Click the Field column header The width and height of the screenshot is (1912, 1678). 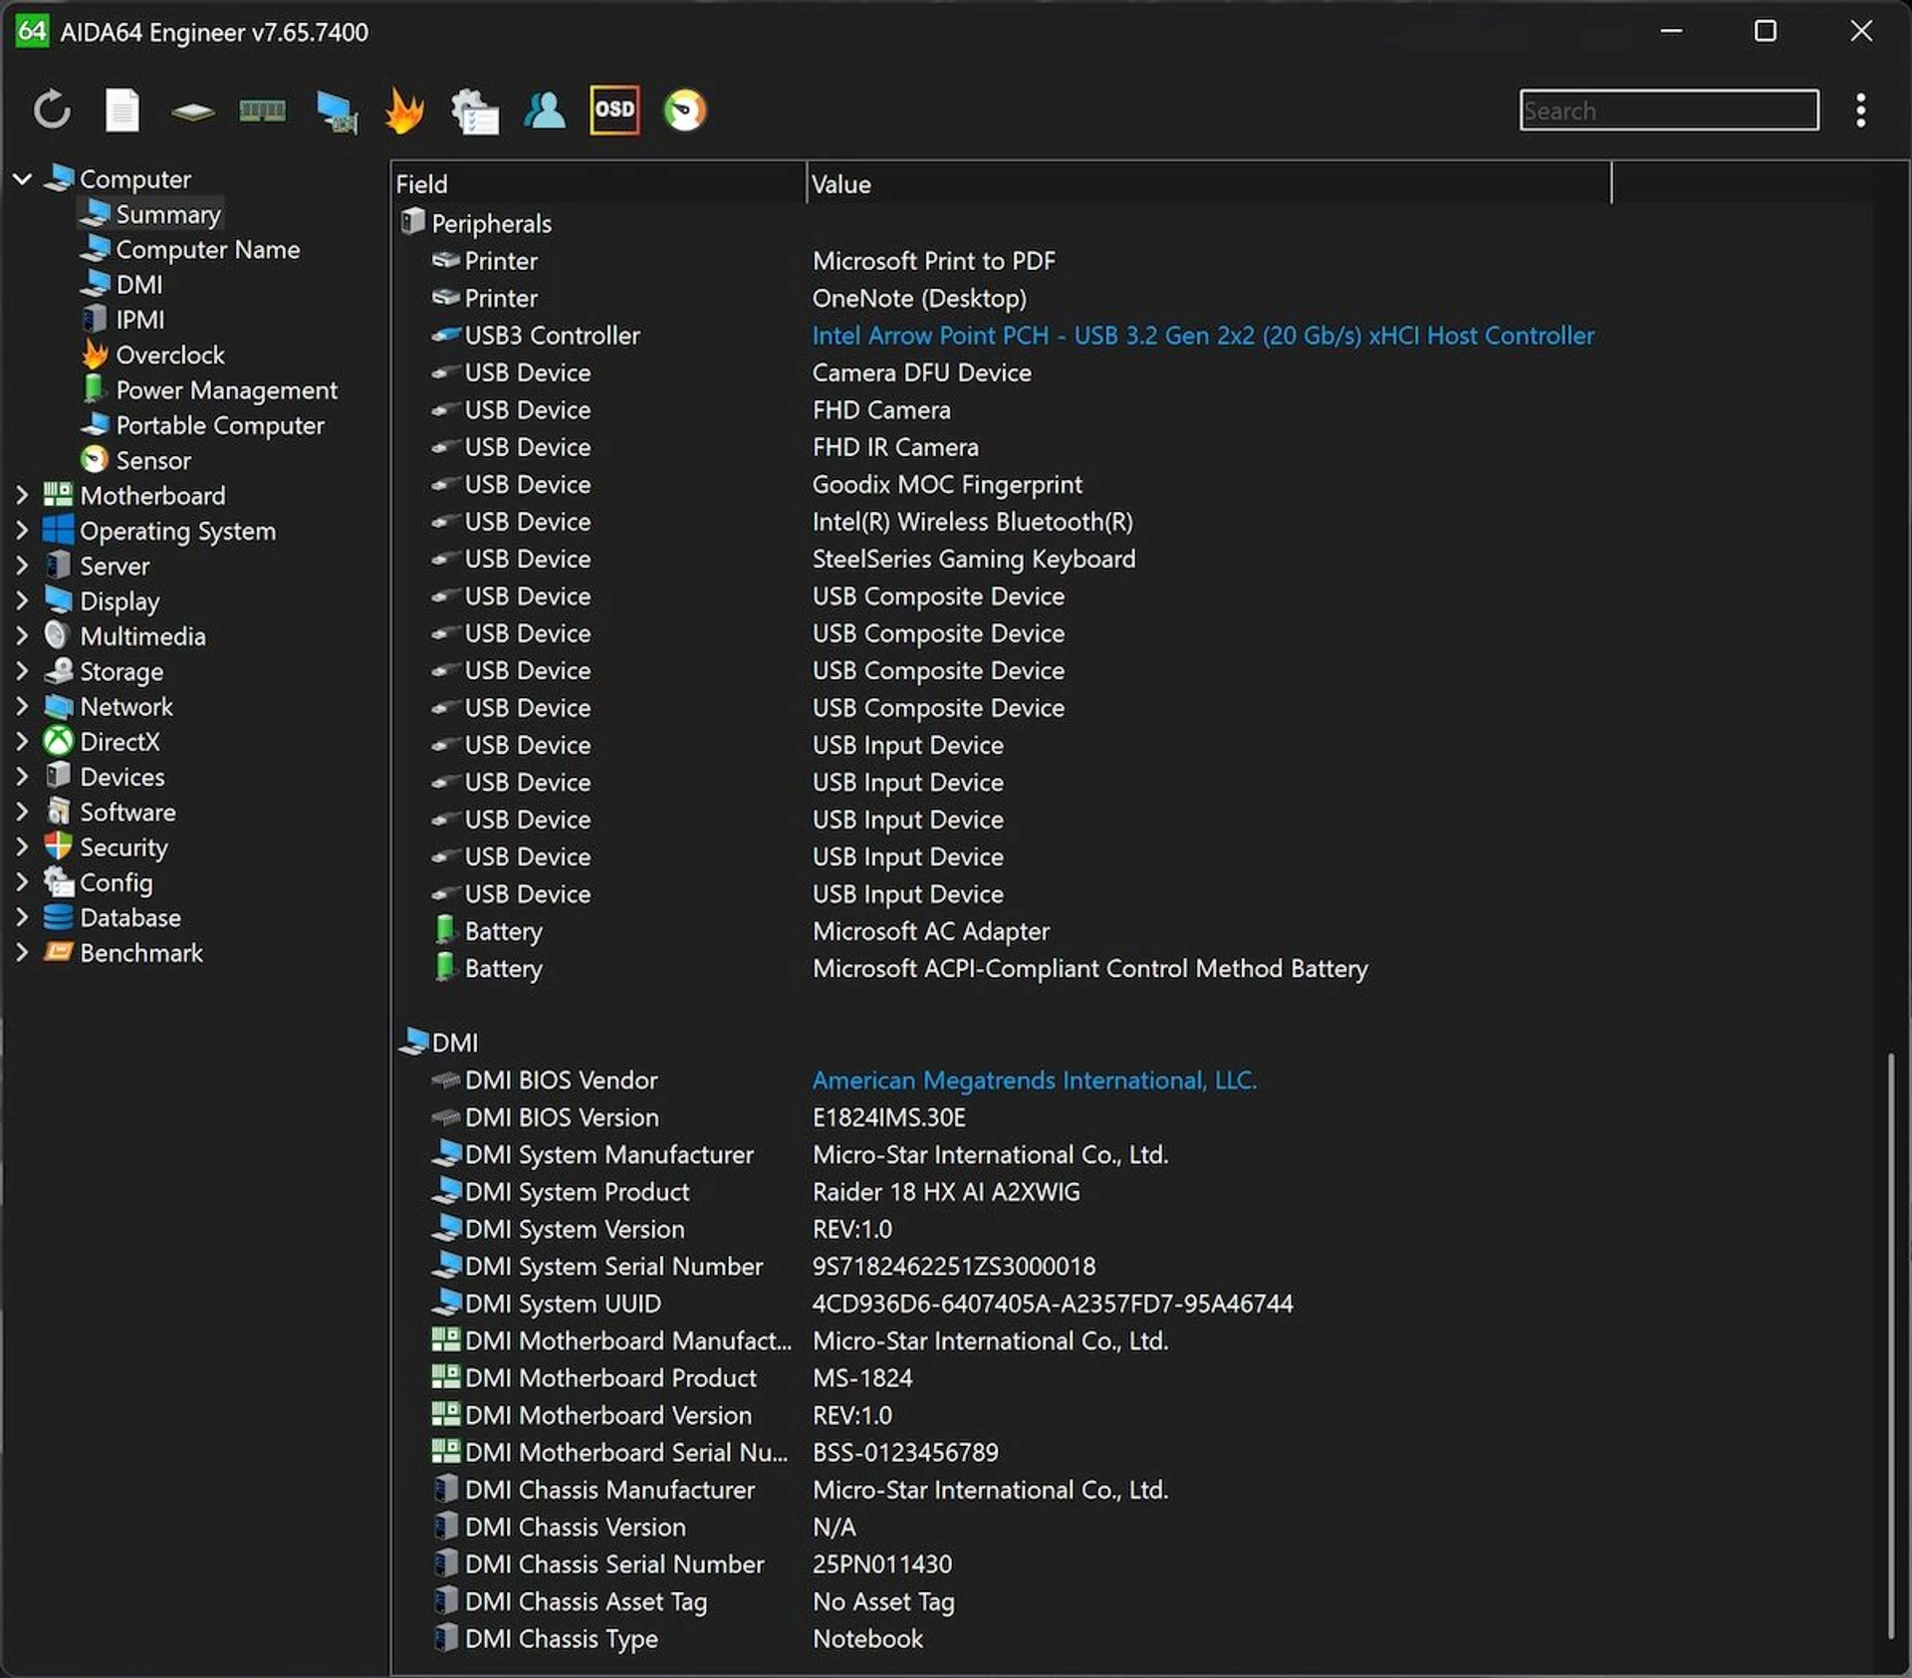click(598, 184)
